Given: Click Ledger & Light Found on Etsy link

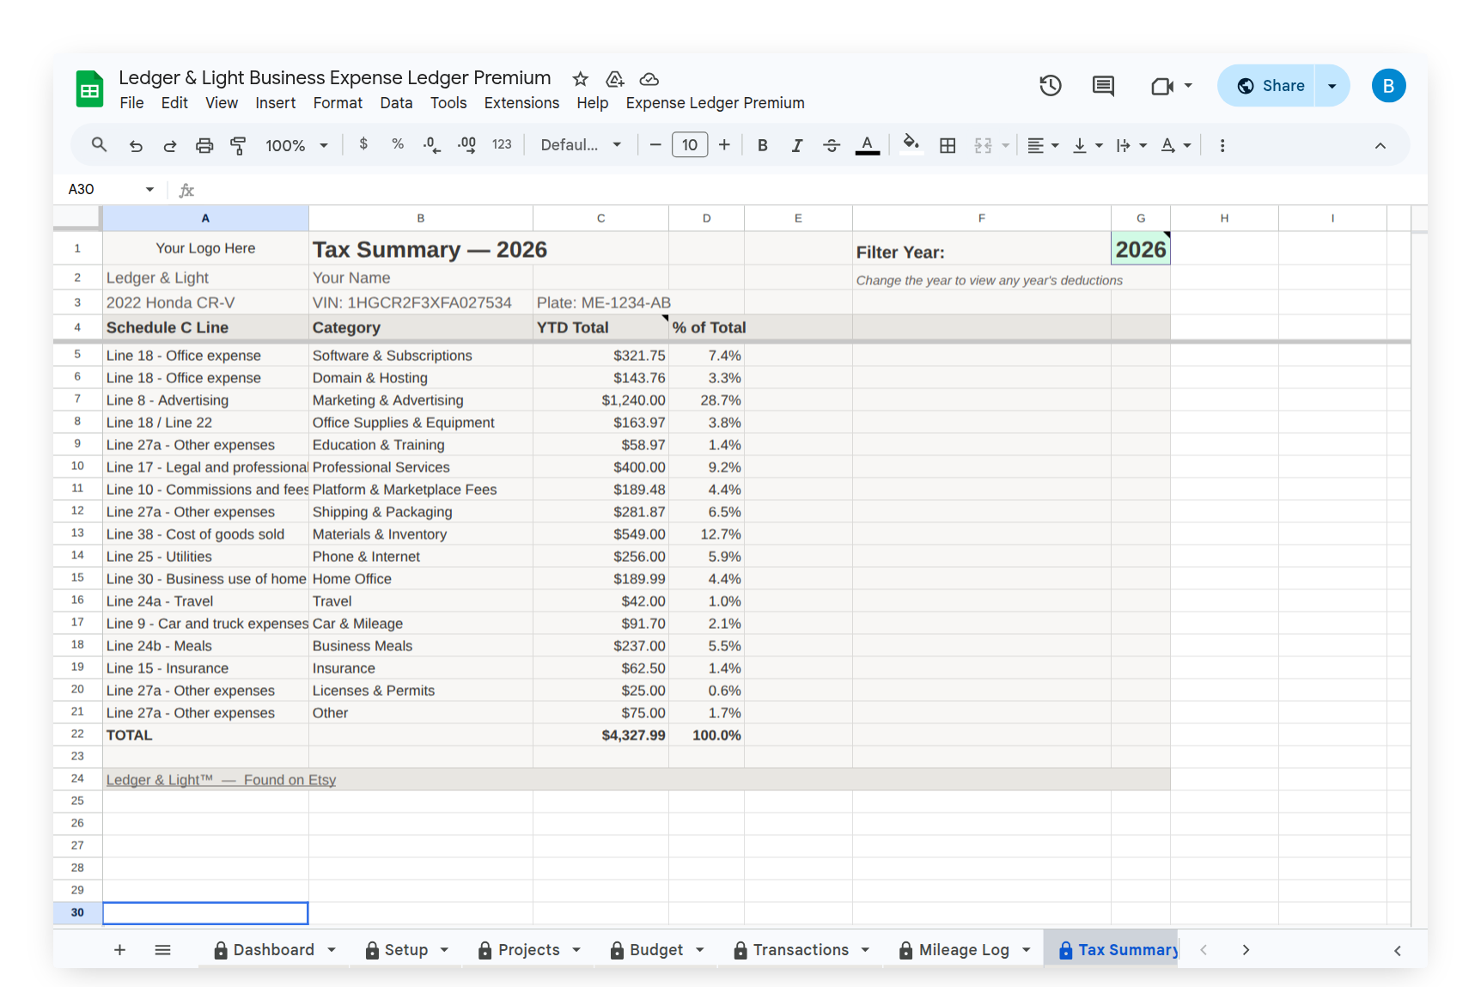Looking at the screenshot, I should coord(221,780).
